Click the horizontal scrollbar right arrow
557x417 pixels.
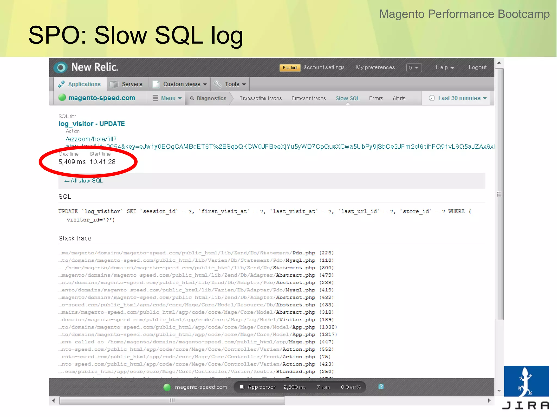pyautogui.click(x=489, y=400)
